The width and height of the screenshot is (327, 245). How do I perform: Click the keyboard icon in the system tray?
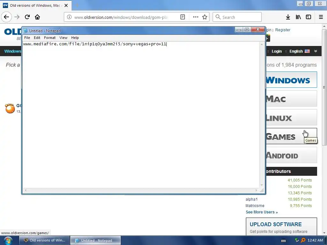pyautogui.click(x=284, y=241)
